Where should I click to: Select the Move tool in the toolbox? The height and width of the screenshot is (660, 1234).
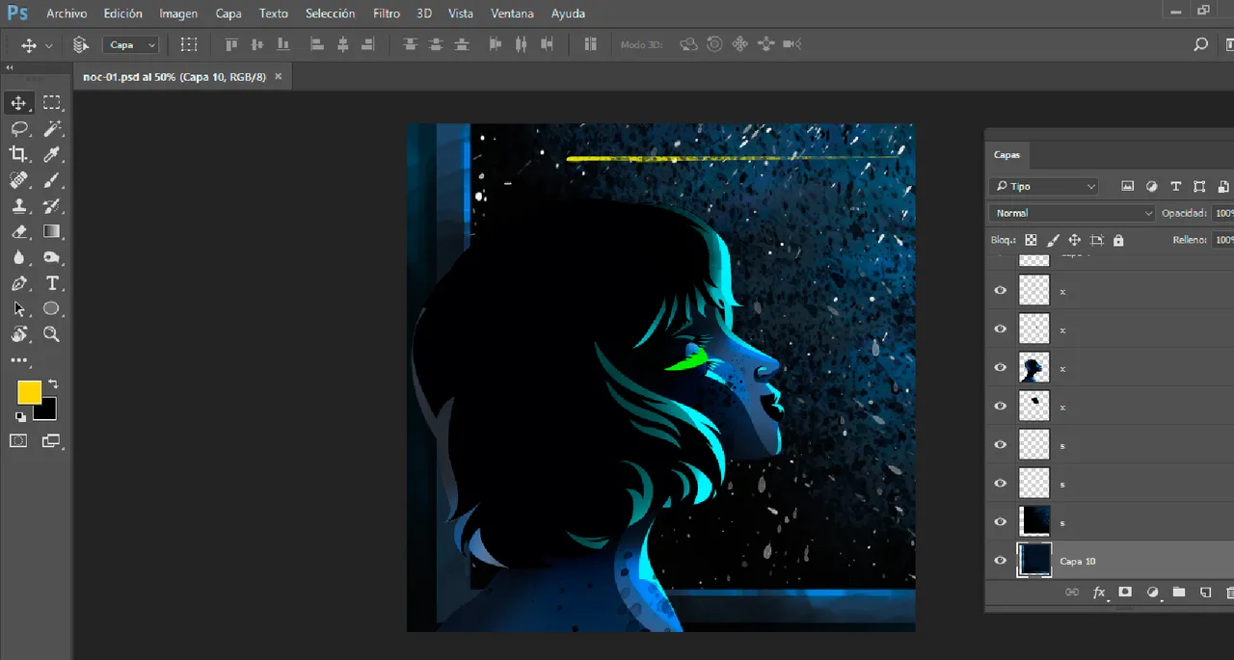tap(18, 103)
